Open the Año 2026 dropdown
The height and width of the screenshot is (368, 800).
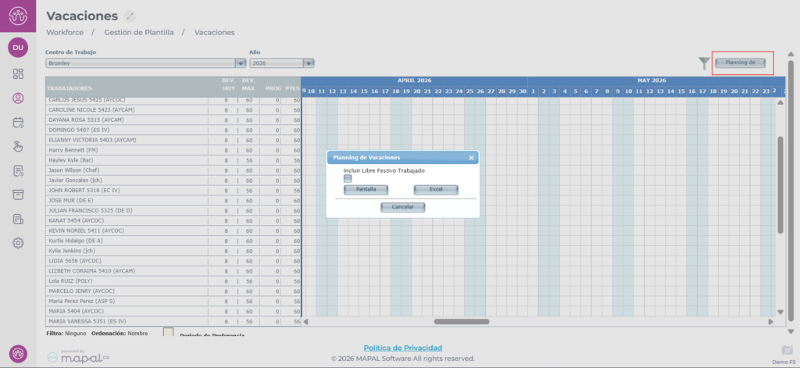tap(309, 63)
